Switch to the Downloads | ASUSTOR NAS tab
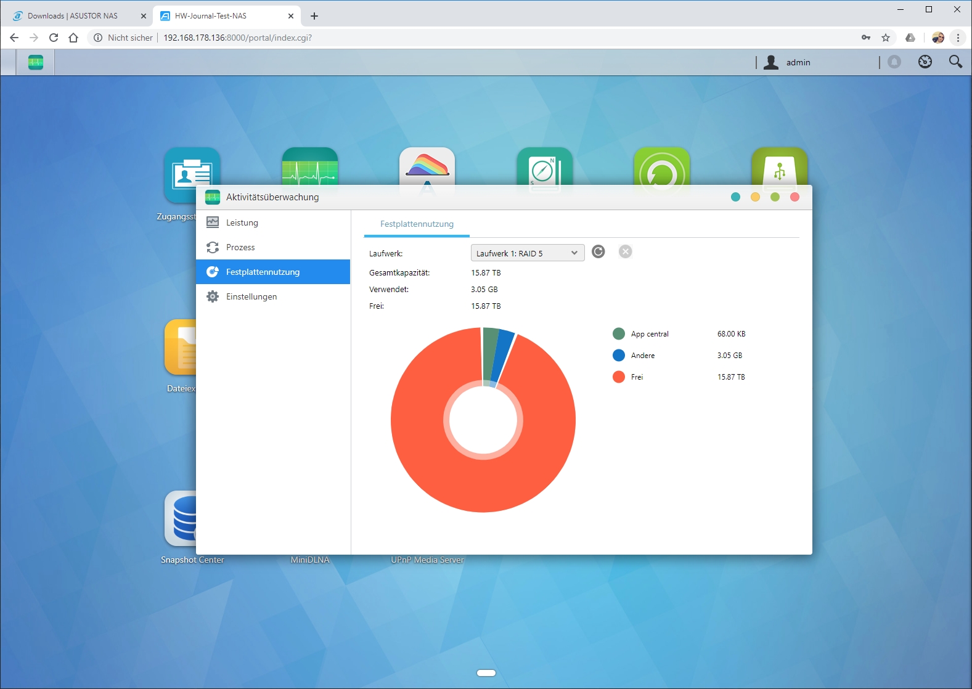 (x=73, y=16)
